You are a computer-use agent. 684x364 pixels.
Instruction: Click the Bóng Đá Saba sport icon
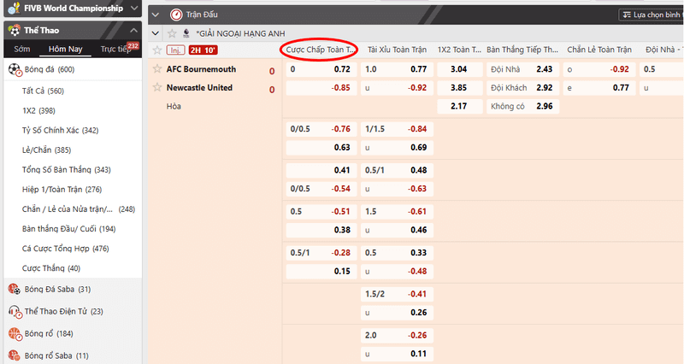click(15, 290)
